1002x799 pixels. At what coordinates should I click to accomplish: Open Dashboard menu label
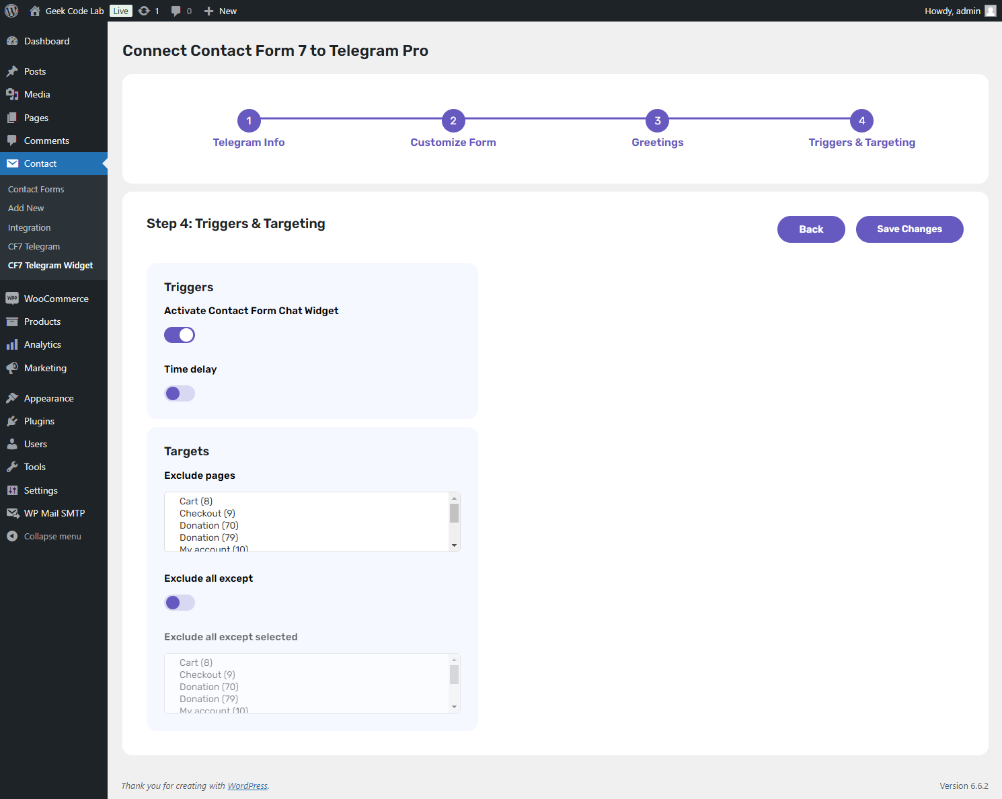point(47,41)
